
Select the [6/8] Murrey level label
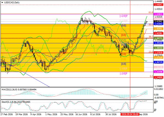[x=124, y=35]
